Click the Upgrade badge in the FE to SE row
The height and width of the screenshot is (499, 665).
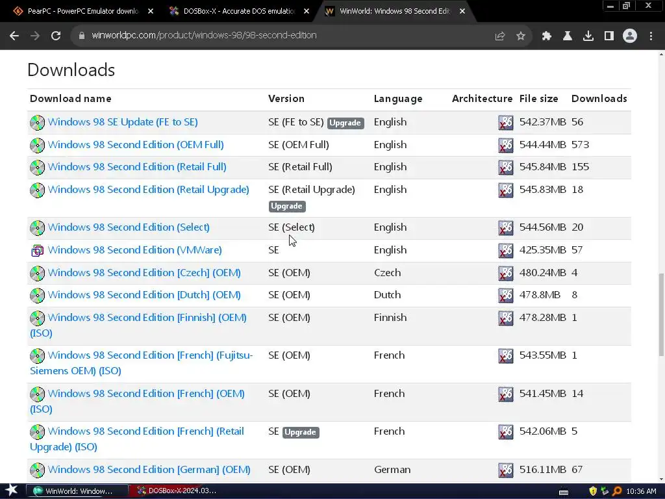(345, 123)
